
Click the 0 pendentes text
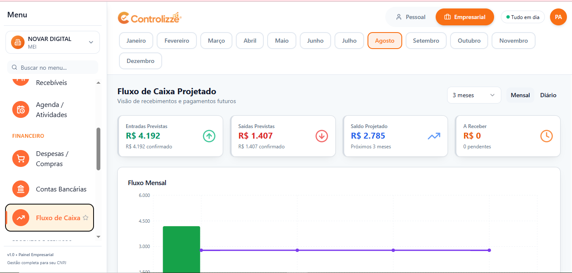(477, 147)
